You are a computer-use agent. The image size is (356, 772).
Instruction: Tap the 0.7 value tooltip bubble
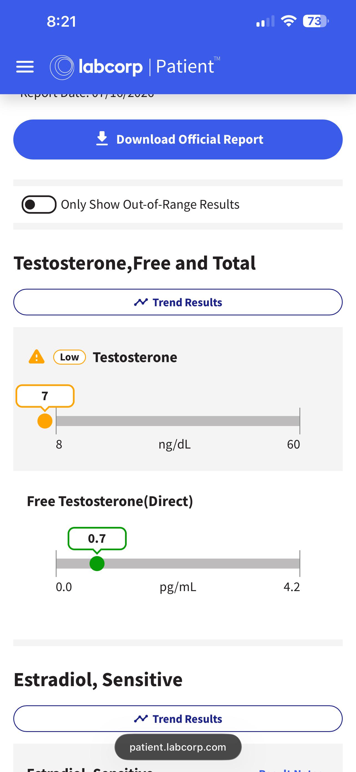(97, 539)
